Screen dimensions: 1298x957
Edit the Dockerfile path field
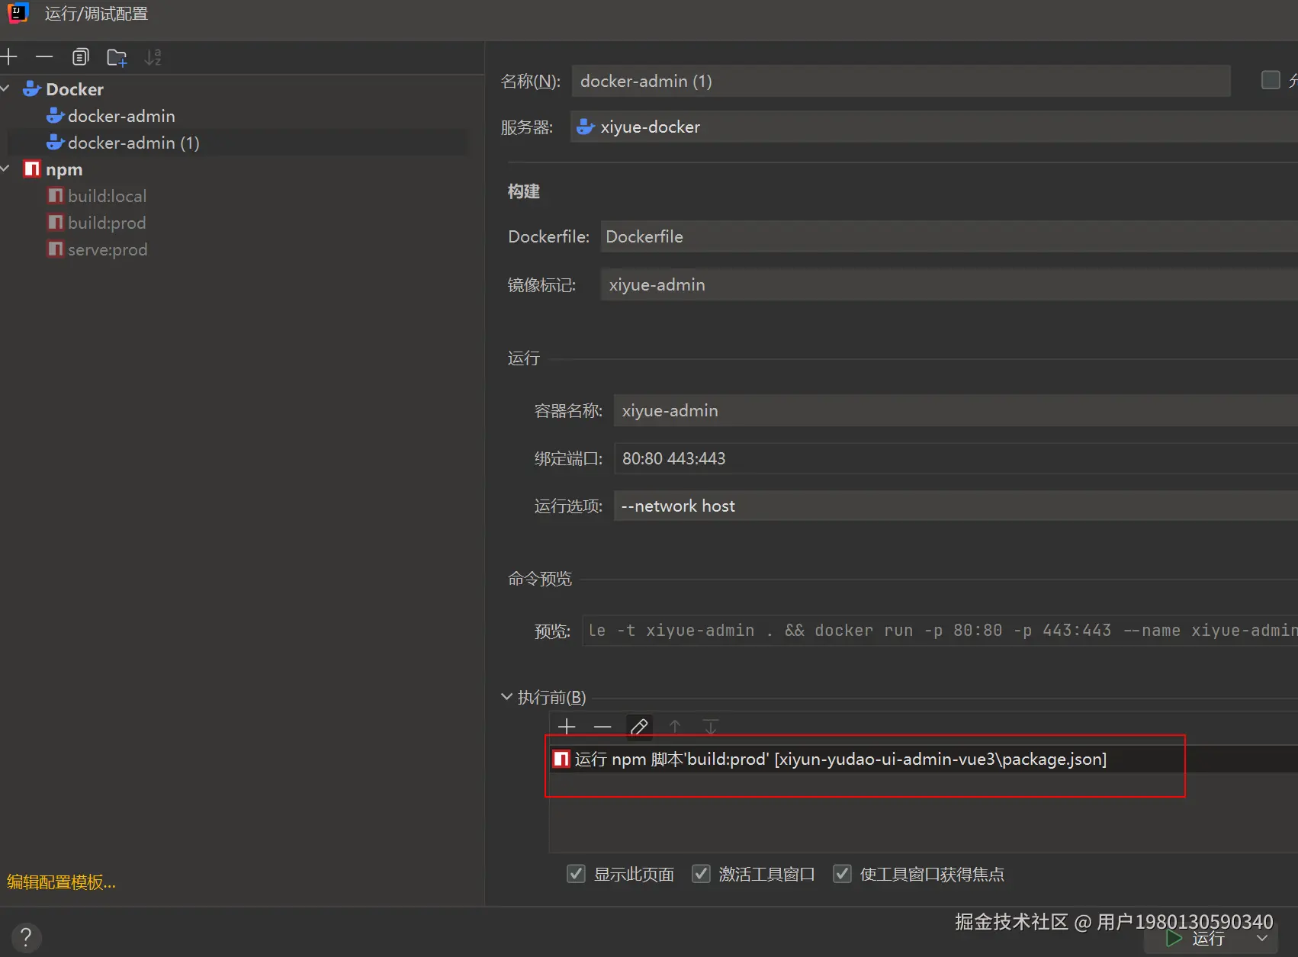coord(949,236)
